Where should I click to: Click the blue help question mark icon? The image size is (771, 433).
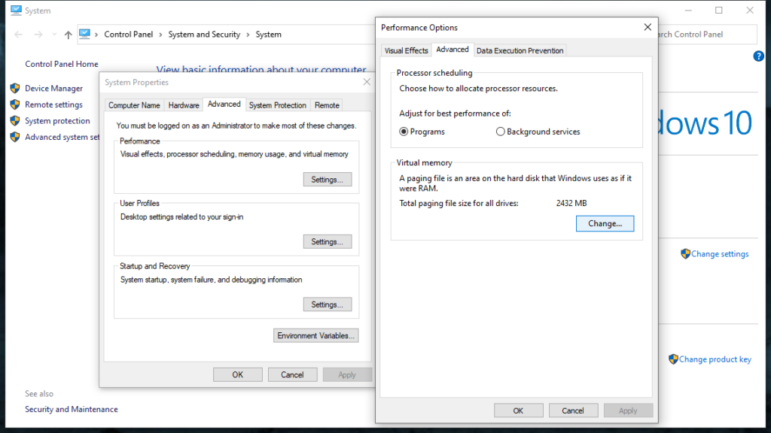[758, 56]
